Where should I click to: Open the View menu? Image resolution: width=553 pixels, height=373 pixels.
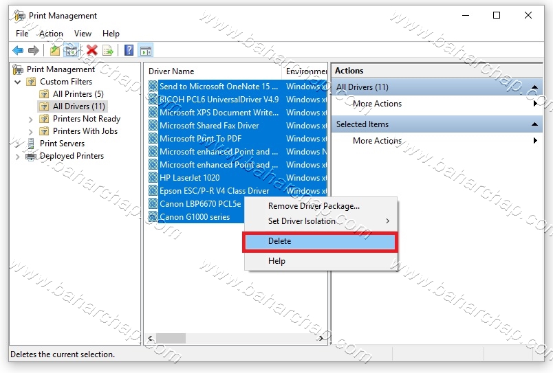[83, 34]
